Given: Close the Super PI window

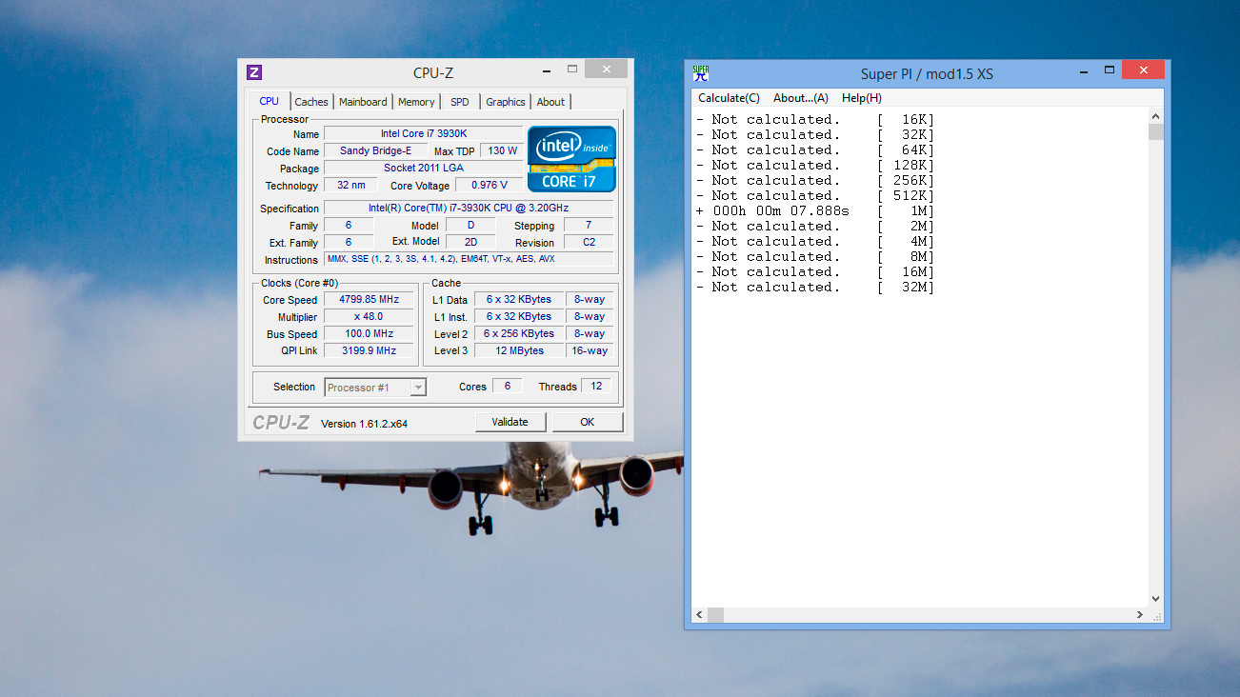Looking at the screenshot, I should tap(1142, 70).
